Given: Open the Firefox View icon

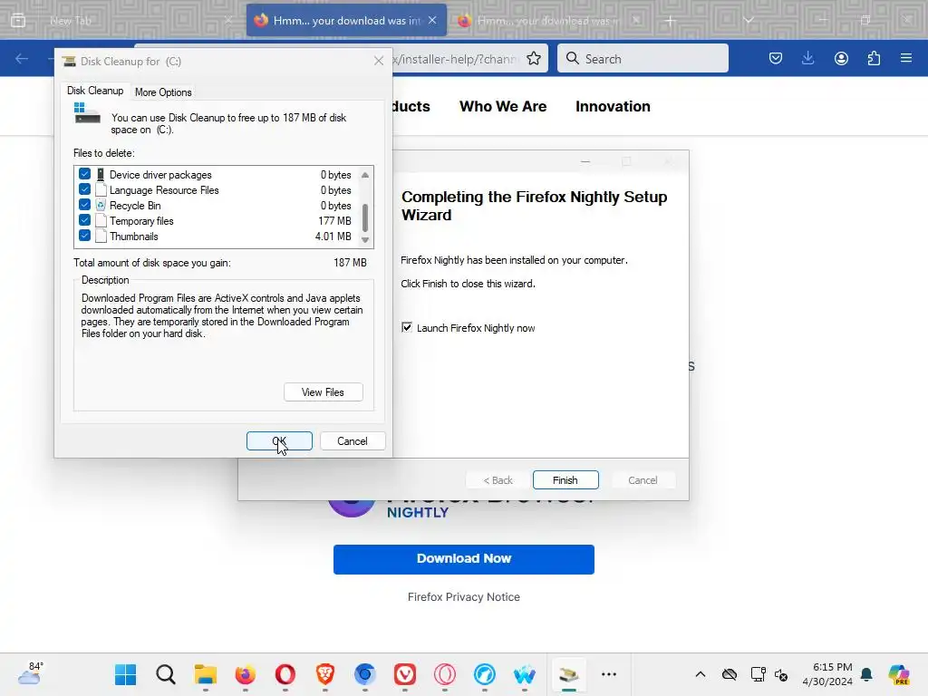Looking at the screenshot, I should point(18,21).
